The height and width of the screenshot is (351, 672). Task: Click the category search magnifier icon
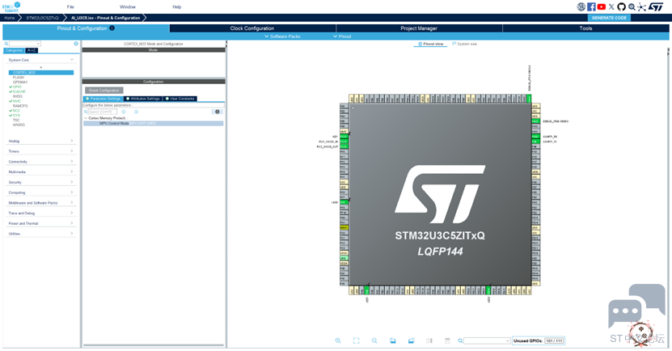pos(6,44)
